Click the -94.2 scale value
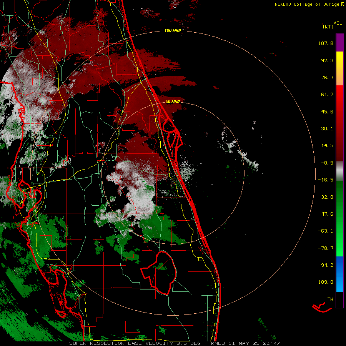 (x=326, y=265)
